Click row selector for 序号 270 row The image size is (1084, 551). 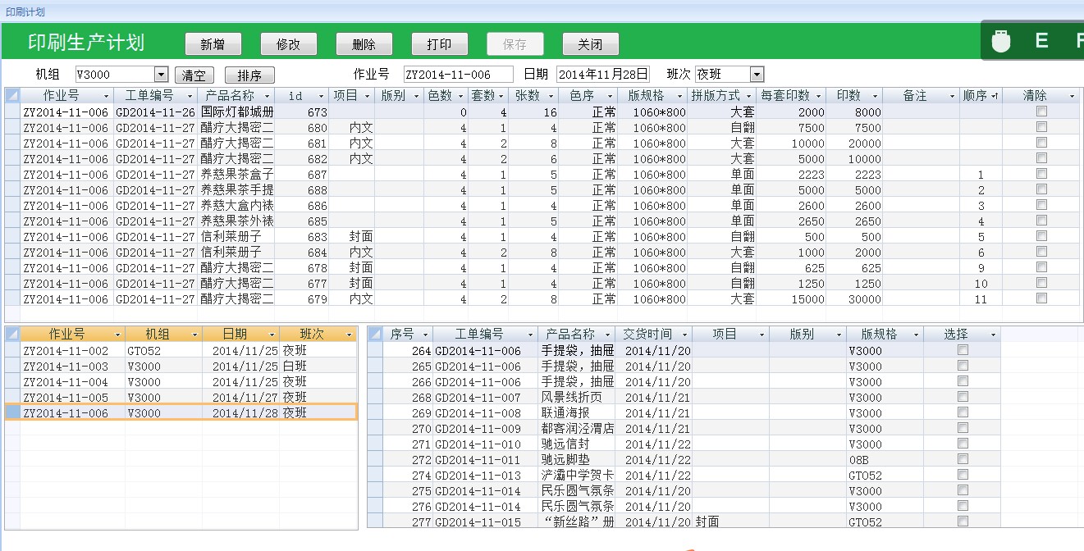tap(375, 428)
